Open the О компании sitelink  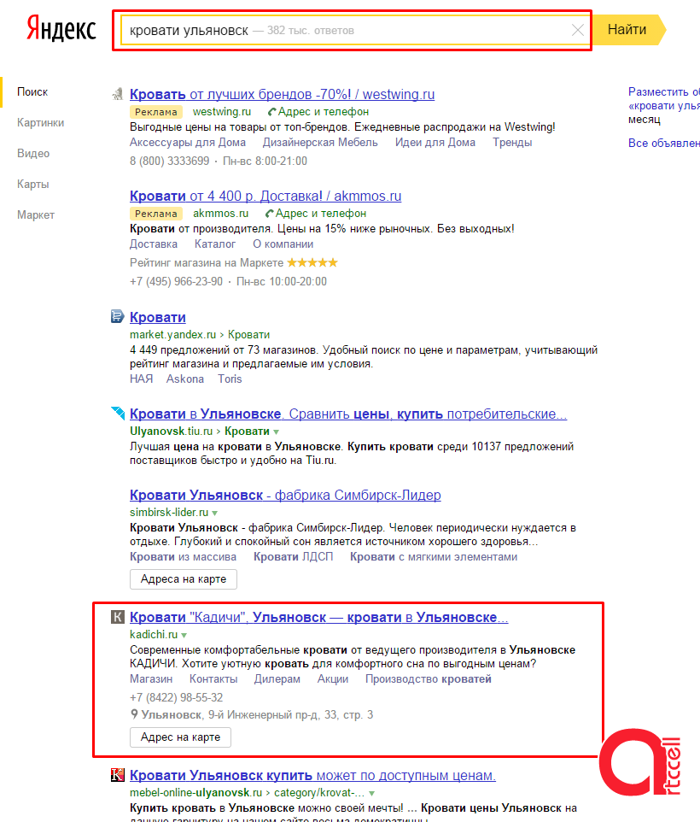283,244
